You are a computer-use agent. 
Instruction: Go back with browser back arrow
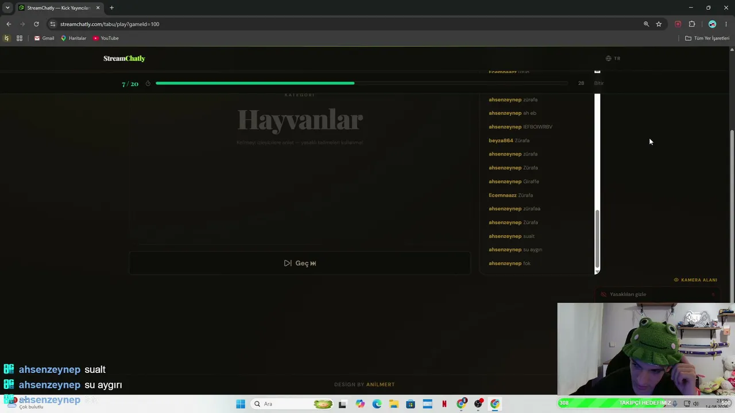click(9, 24)
